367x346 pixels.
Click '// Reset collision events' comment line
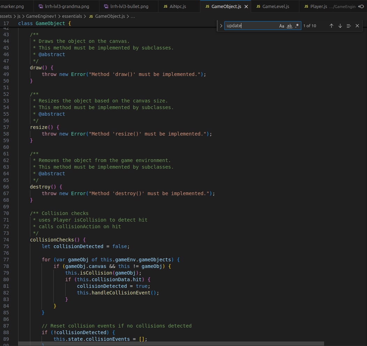click(117, 326)
